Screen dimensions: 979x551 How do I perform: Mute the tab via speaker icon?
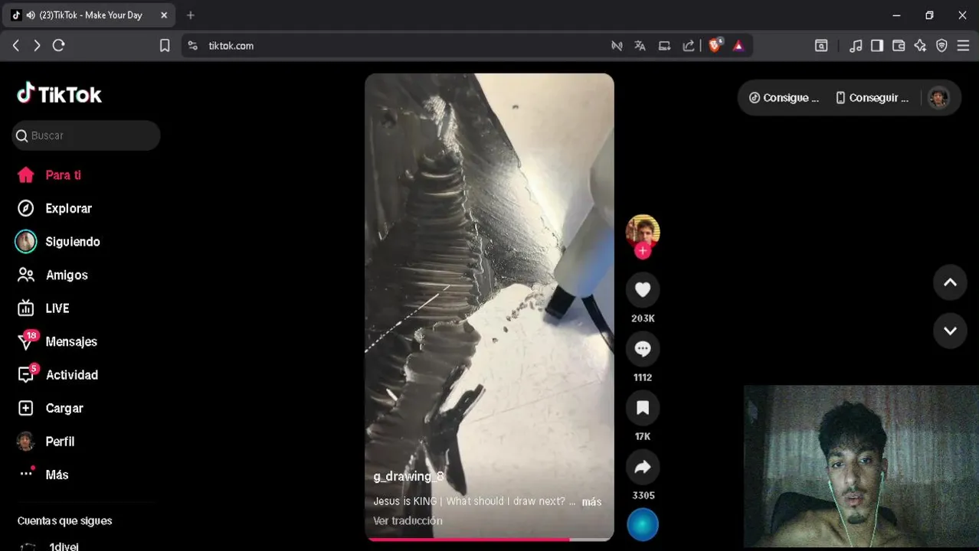(31, 15)
